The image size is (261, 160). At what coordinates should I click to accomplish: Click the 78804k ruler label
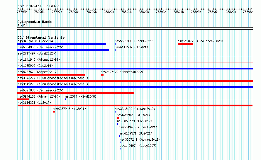point(179,12)
